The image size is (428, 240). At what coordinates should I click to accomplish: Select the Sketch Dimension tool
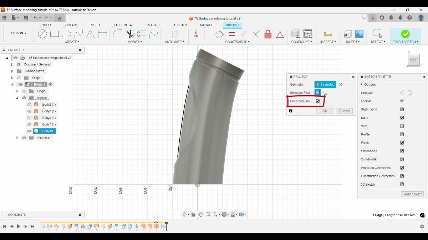(x=103, y=34)
